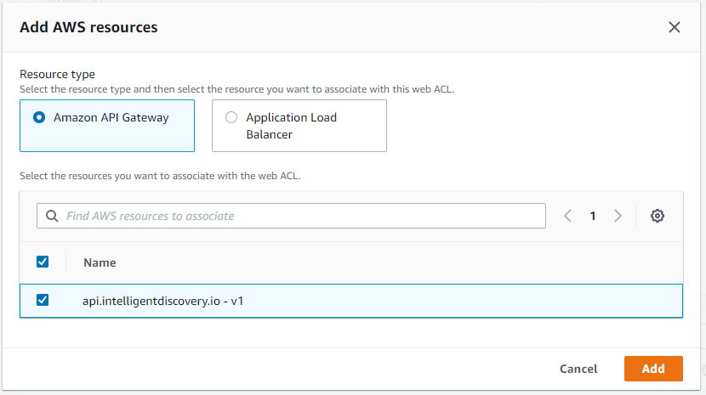Choose the Application Load Balancer radio button

231,117
